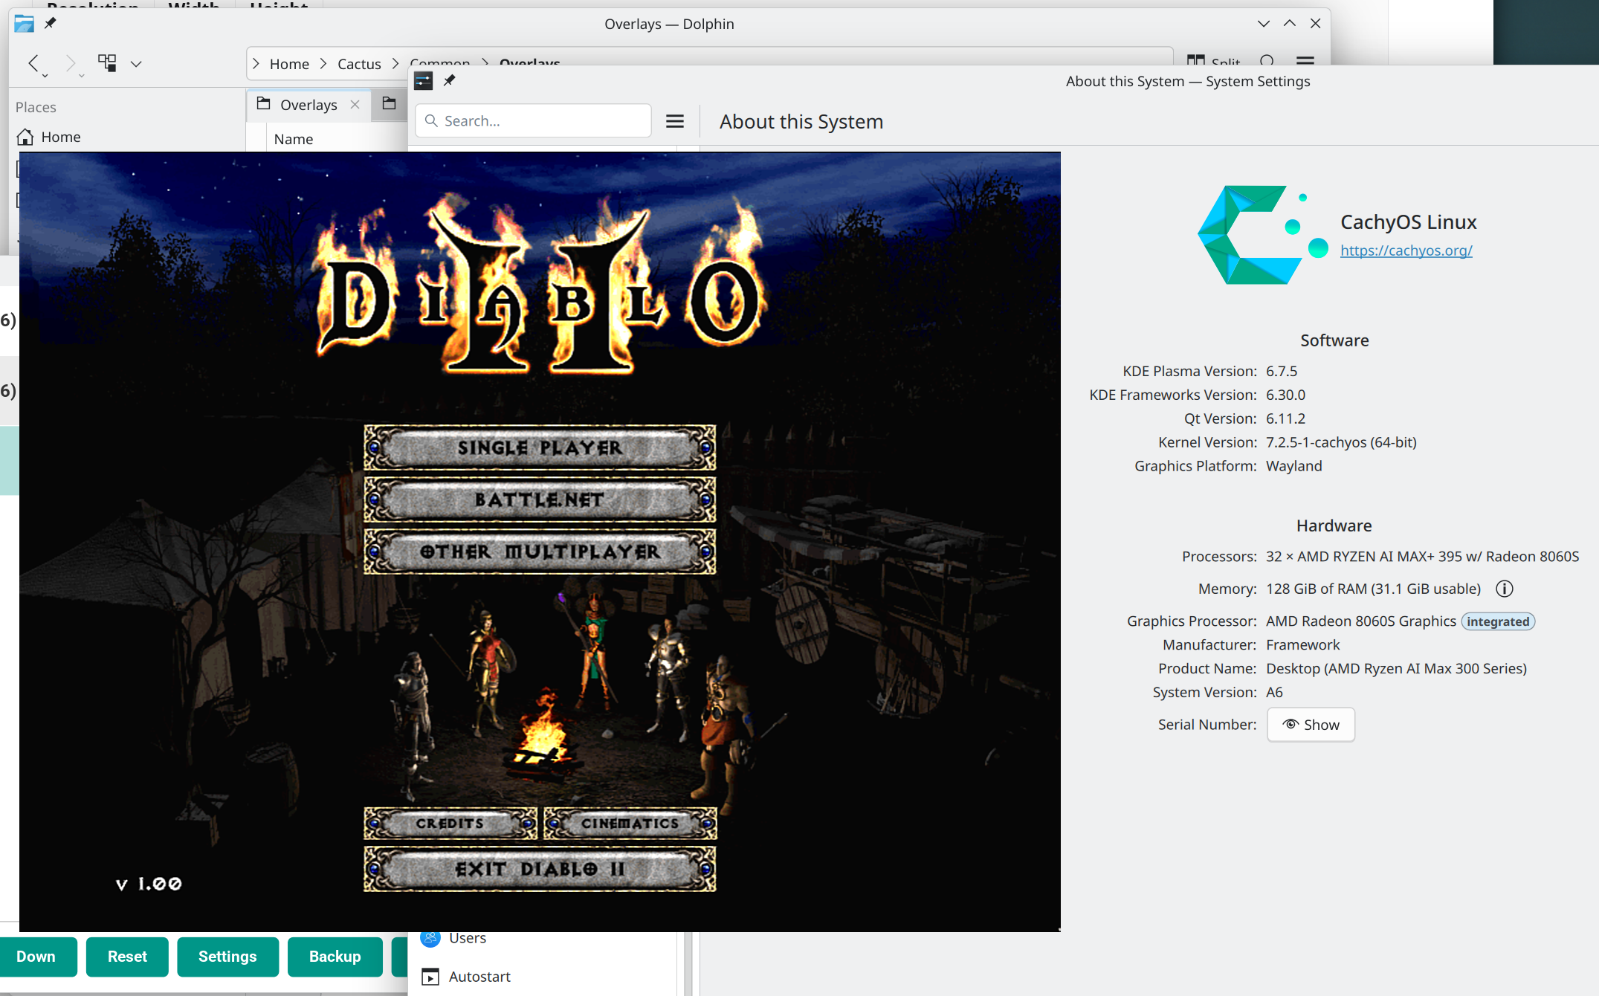Click Diablo II version text v 1.00
Screen dimensions: 1599x996
149,884
